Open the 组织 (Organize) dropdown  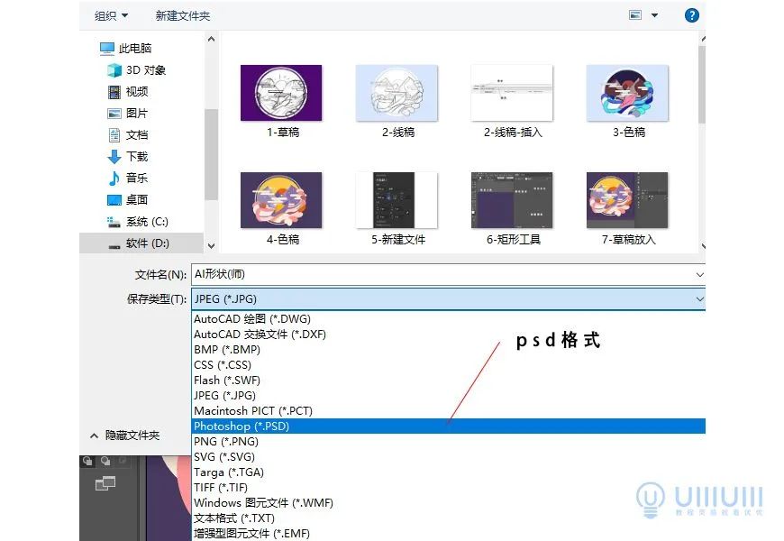[110, 14]
